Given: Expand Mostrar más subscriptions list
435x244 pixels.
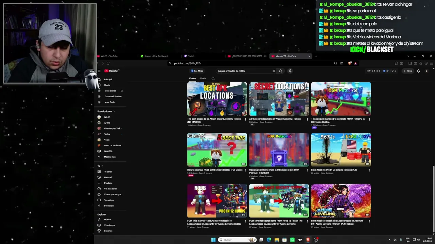Looking at the screenshot, I should coord(109,157).
